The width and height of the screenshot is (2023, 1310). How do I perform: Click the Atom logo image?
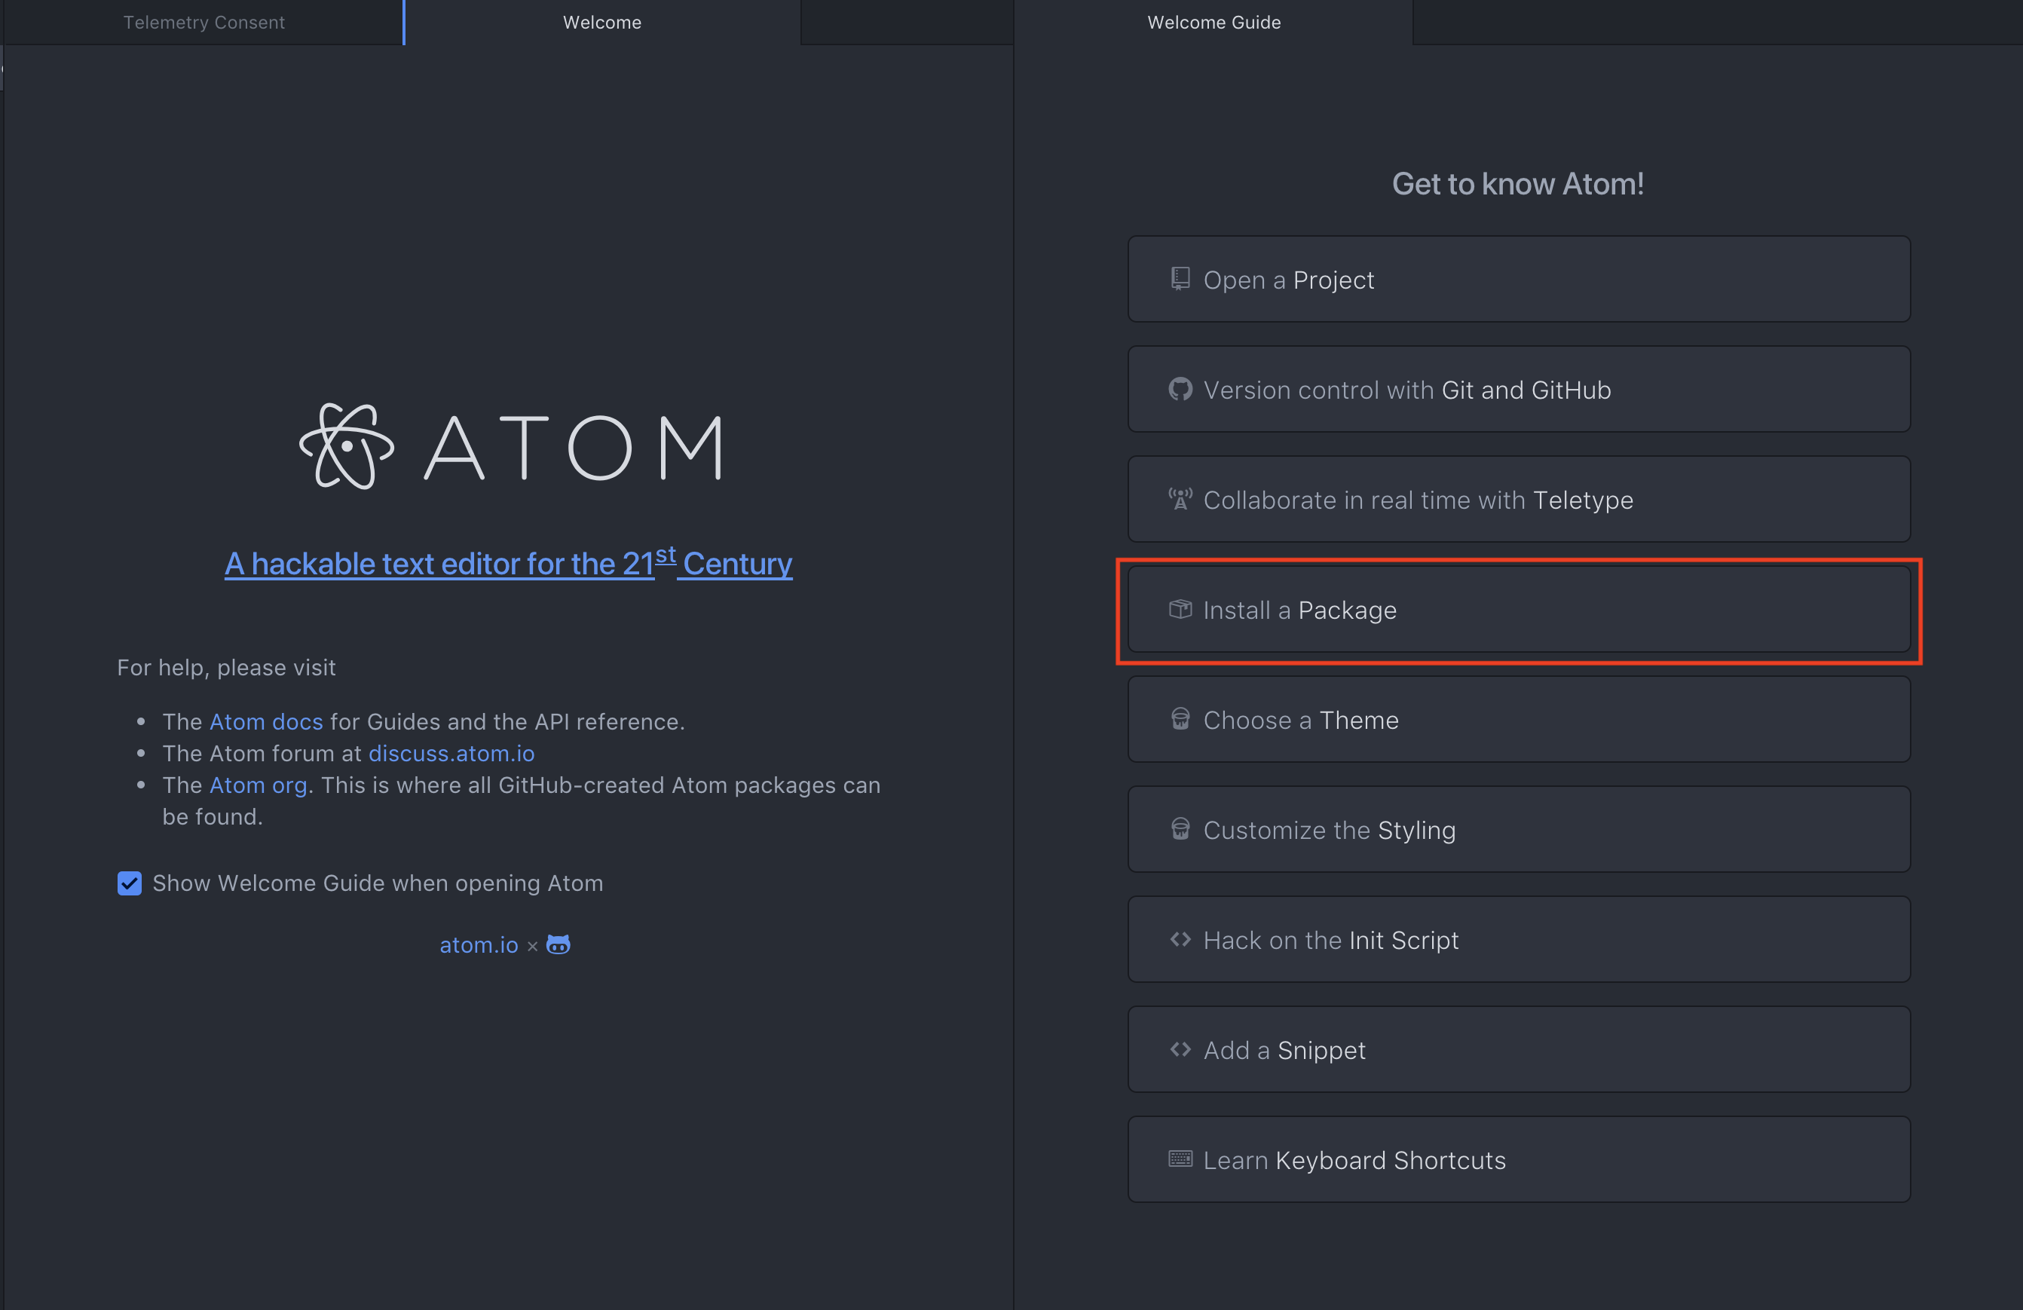510,446
